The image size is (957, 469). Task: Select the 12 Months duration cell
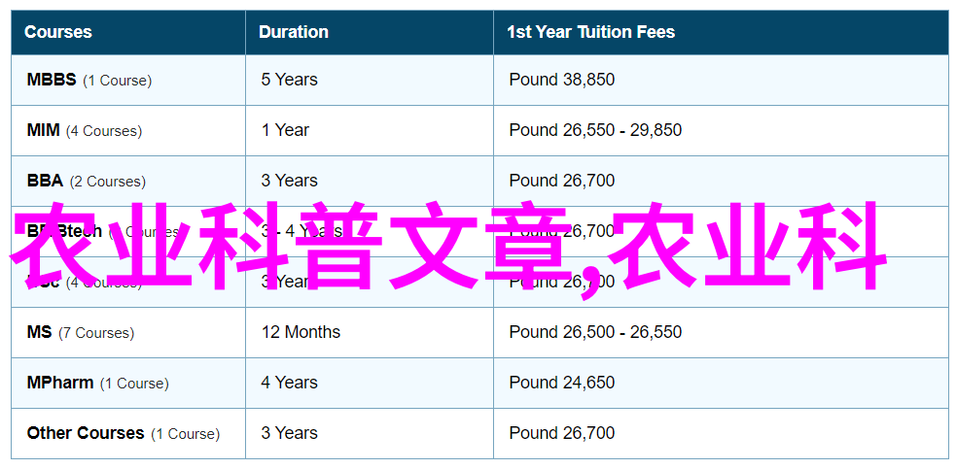[x=301, y=332]
